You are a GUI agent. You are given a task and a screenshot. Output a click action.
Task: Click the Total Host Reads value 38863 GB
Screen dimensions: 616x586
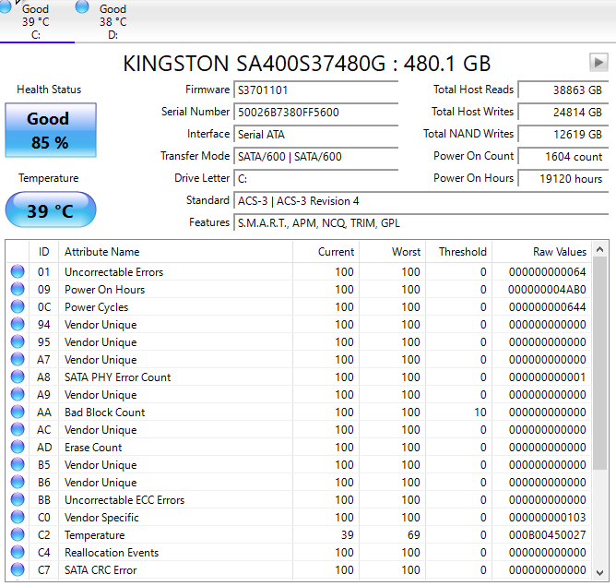[x=563, y=90]
